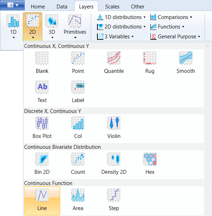Image resolution: width=212 pixels, height=216 pixels.
Task: Click the gallery scroll up arrow
Action: tap(207, 46)
